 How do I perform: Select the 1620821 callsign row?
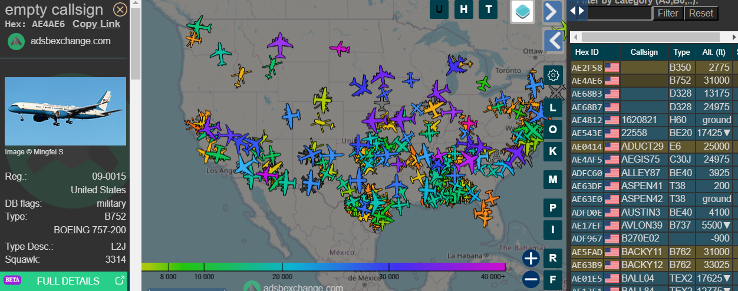click(x=654, y=120)
